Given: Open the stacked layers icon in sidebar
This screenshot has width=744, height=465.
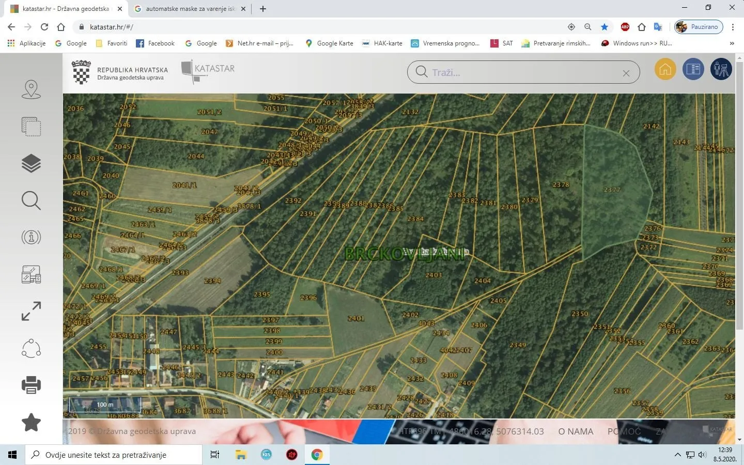Looking at the screenshot, I should (x=31, y=164).
